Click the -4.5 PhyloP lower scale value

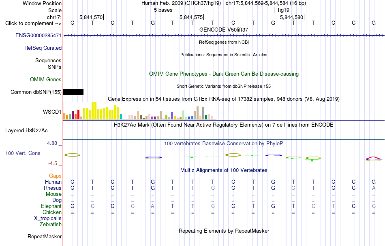pos(53,163)
